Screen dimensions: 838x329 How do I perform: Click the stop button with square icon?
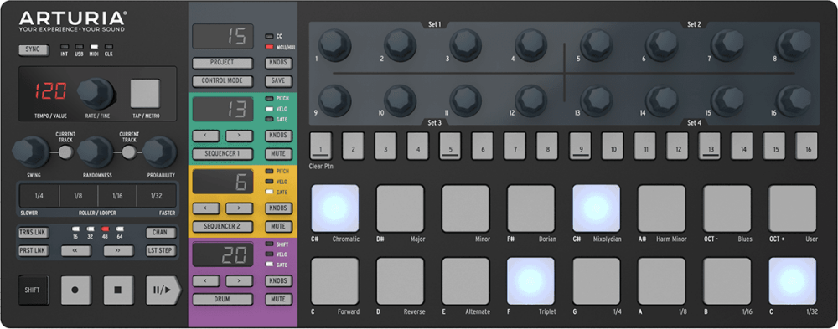pos(118,290)
